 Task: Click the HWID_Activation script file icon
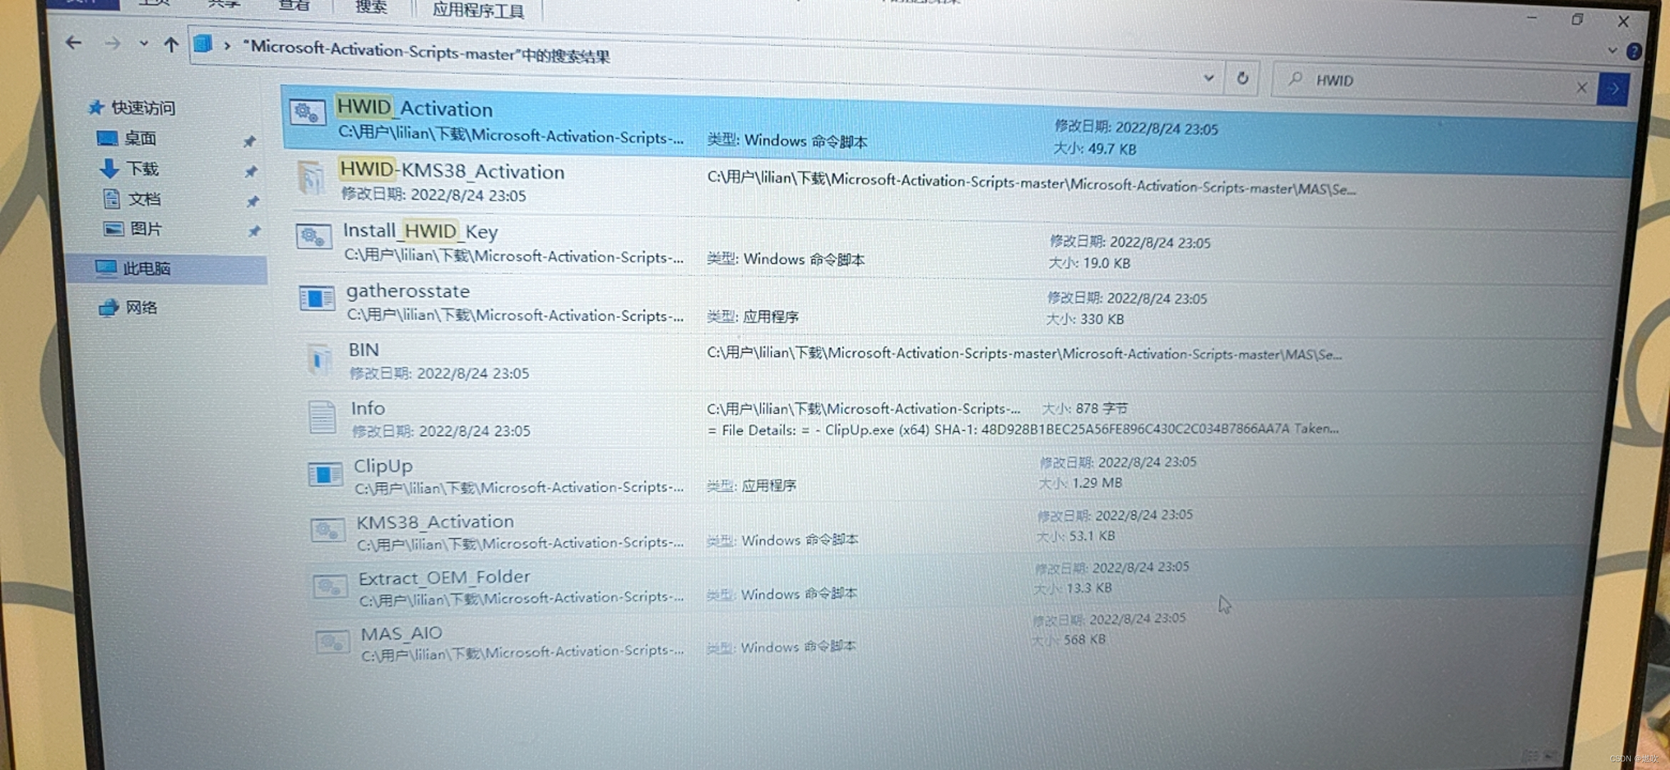(x=308, y=113)
